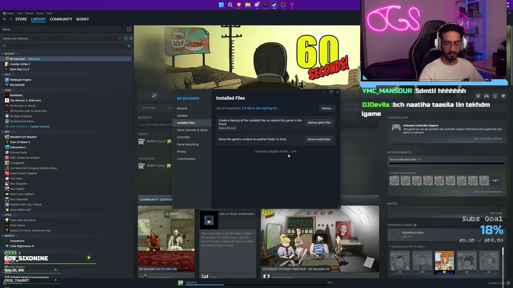Show the +47 locked achievements
Screen dimensions: 513x288
[x=495, y=180]
